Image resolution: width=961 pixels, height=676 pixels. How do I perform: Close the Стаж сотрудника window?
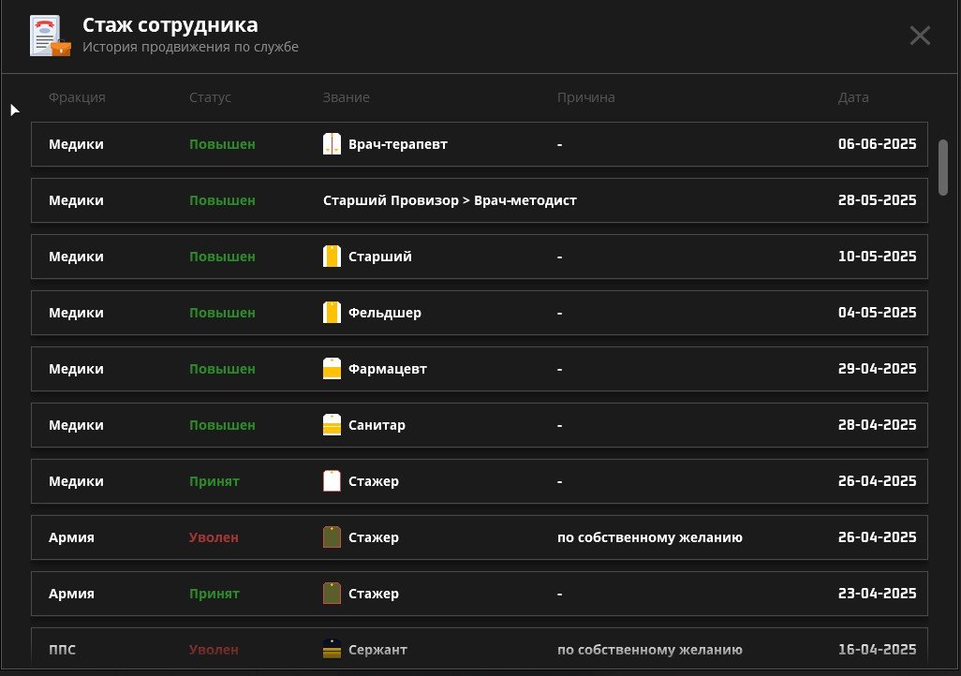pos(920,36)
